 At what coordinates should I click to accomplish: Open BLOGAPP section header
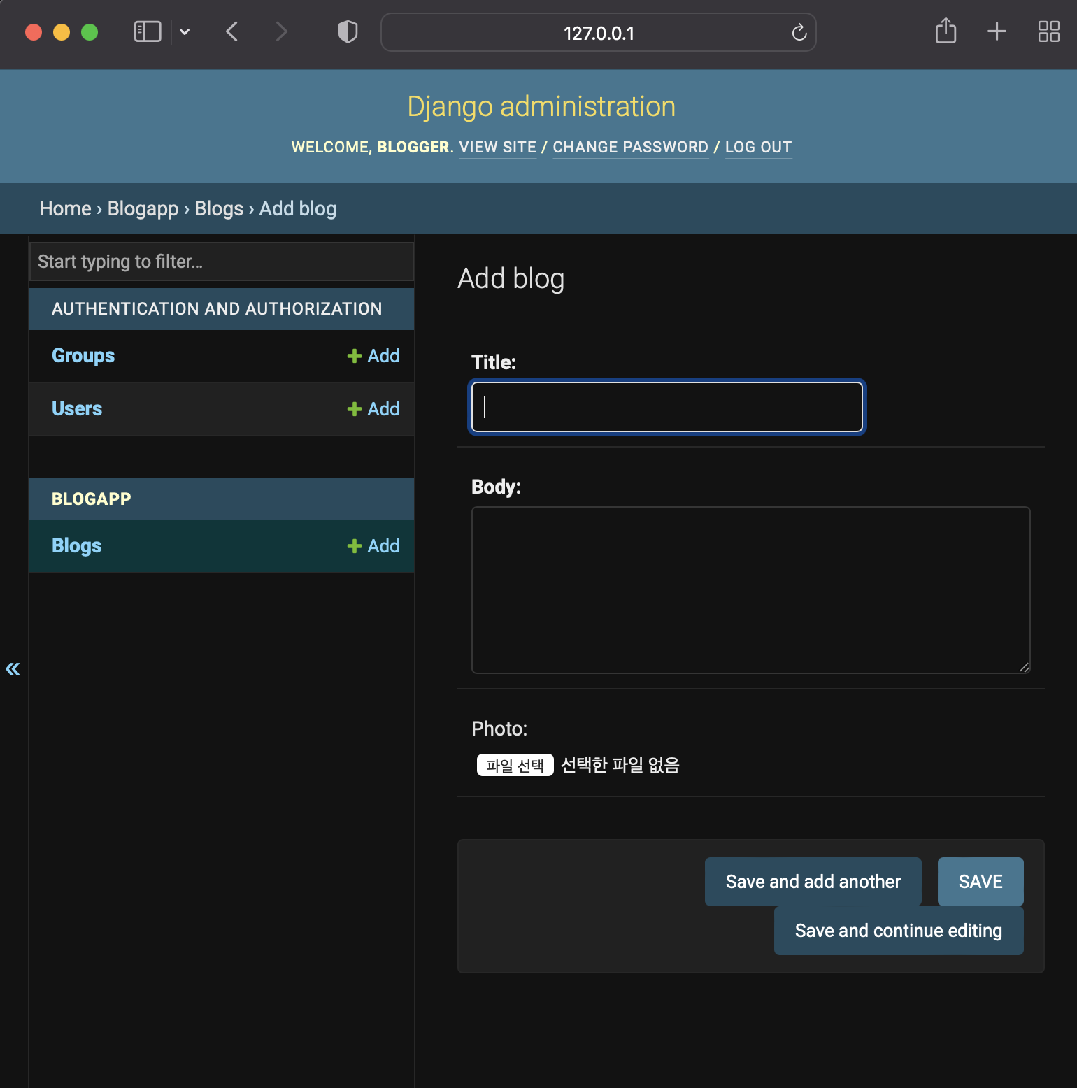tap(92, 499)
